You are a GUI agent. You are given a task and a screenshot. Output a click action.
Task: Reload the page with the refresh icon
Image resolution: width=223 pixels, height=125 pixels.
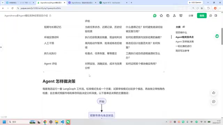[13, 8]
